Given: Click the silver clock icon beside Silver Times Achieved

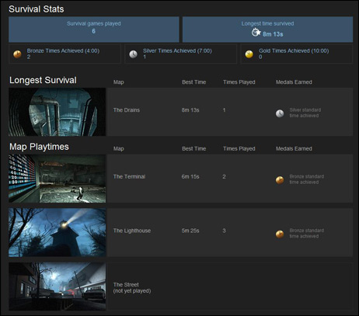Looking at the screenshot, I should click(x=134, y=54).
